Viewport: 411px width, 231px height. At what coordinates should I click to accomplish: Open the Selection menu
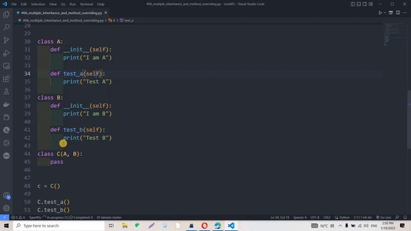(x=38, y=4)
